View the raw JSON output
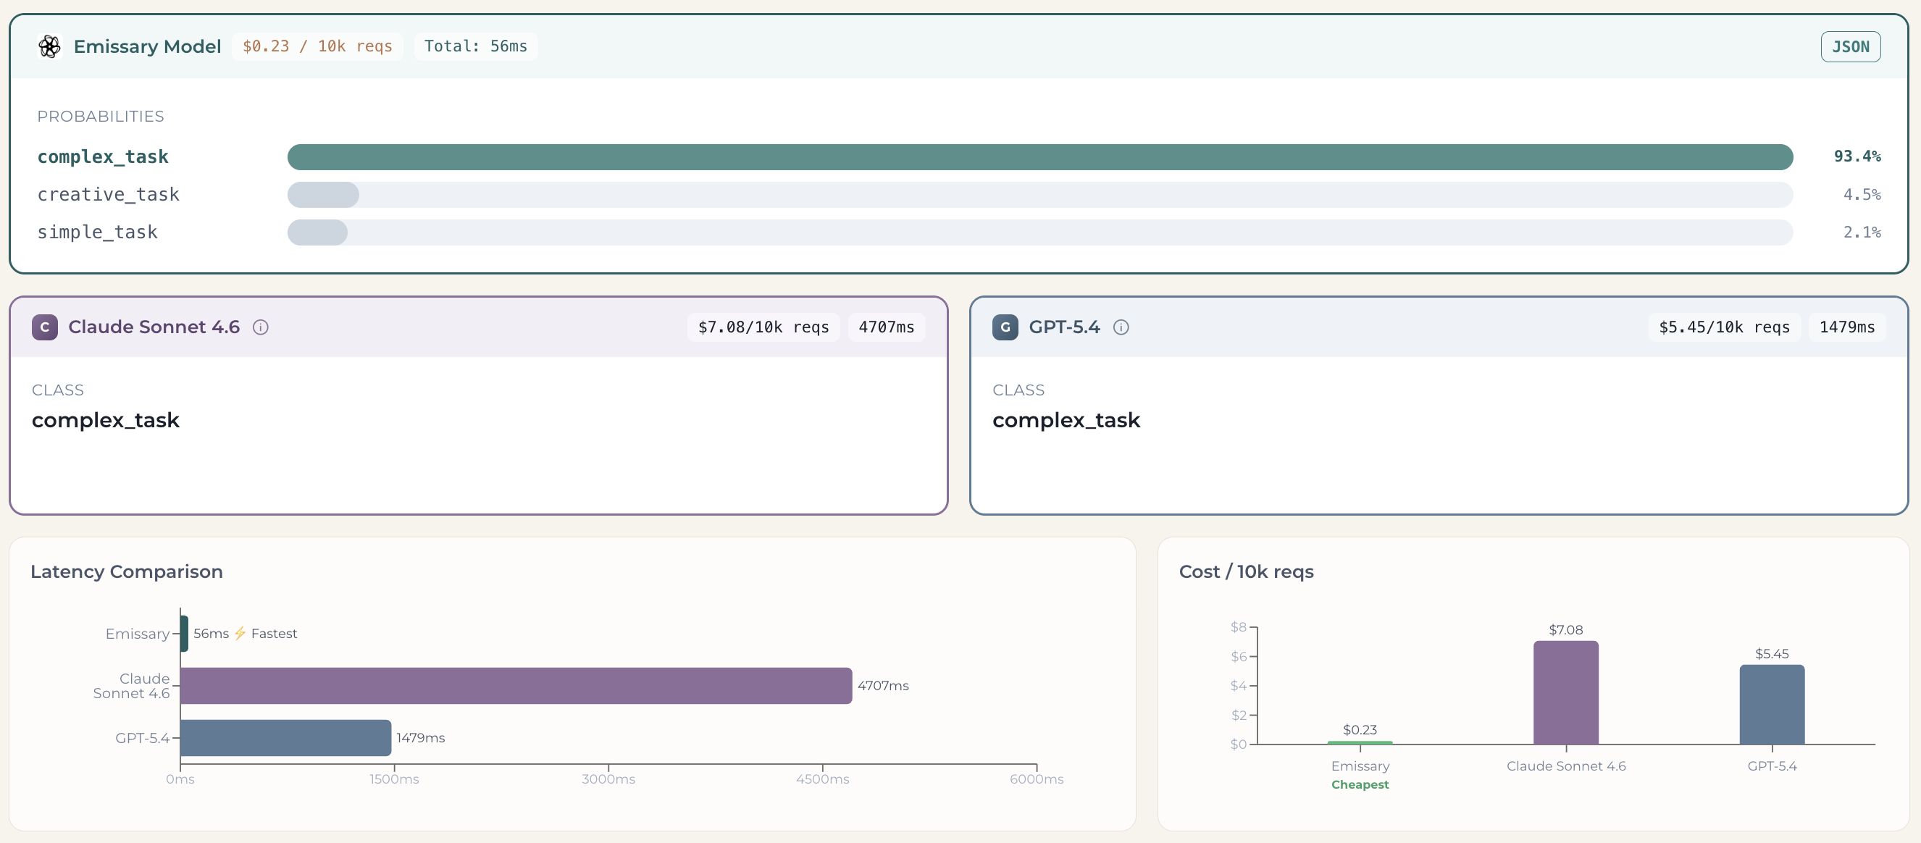This screenshot has width=1921, height=843. pyautogui.click(x=1850, y=47)
